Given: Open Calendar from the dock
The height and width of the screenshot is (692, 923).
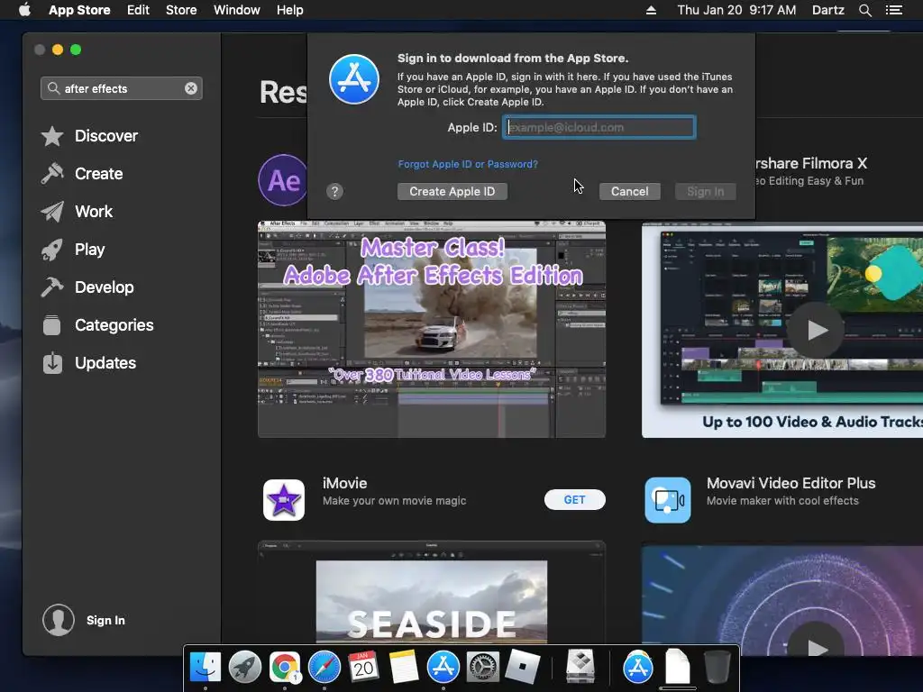Looking at the screenshot, I should [364, 667].
